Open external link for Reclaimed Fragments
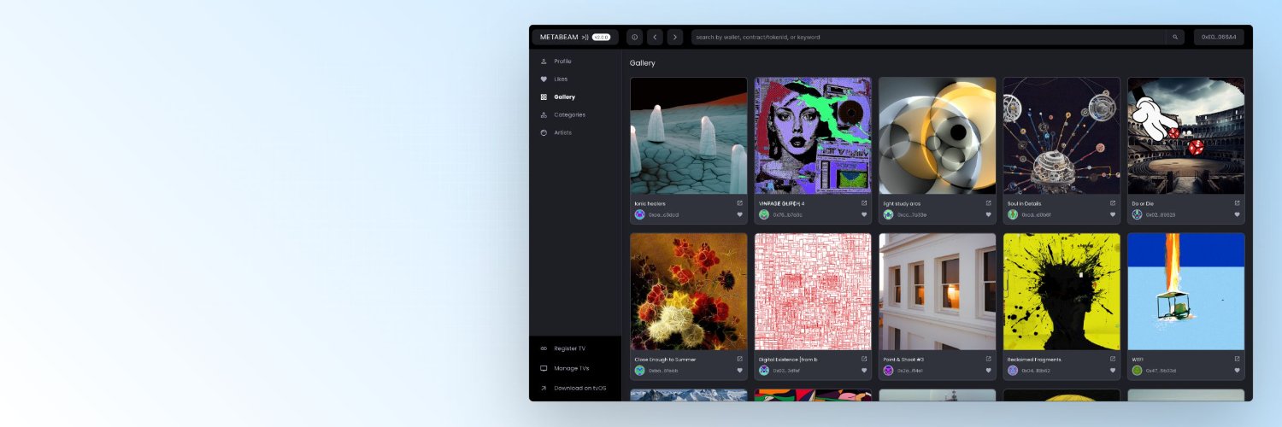 (x=1113, y=359)
